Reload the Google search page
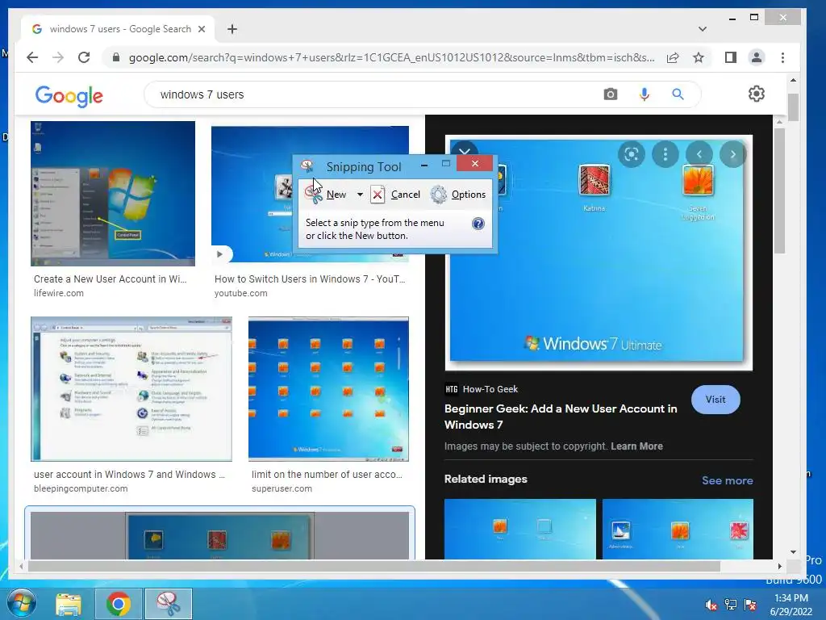This screenshot has height=620, width=826. (x=84, y=57)
